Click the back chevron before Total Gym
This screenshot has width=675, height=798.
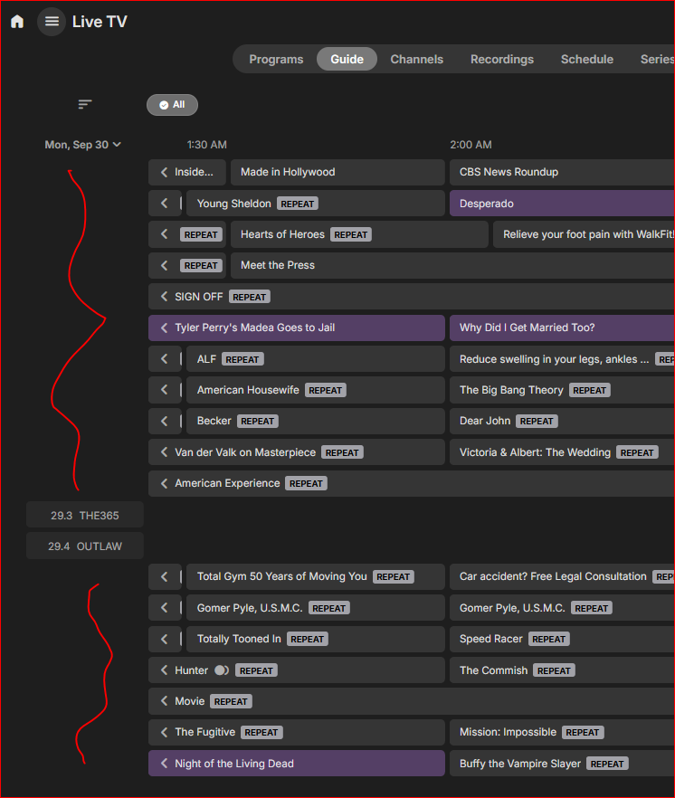(164, 576)
